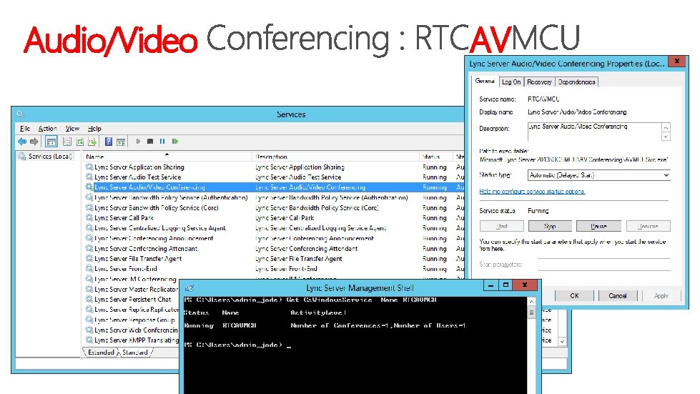Open Properties via the Services toolbar icon

coord(67,142)
